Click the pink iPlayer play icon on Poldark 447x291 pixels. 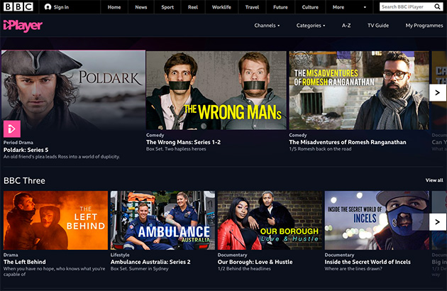pyautogui.click(x=12, y=129)
